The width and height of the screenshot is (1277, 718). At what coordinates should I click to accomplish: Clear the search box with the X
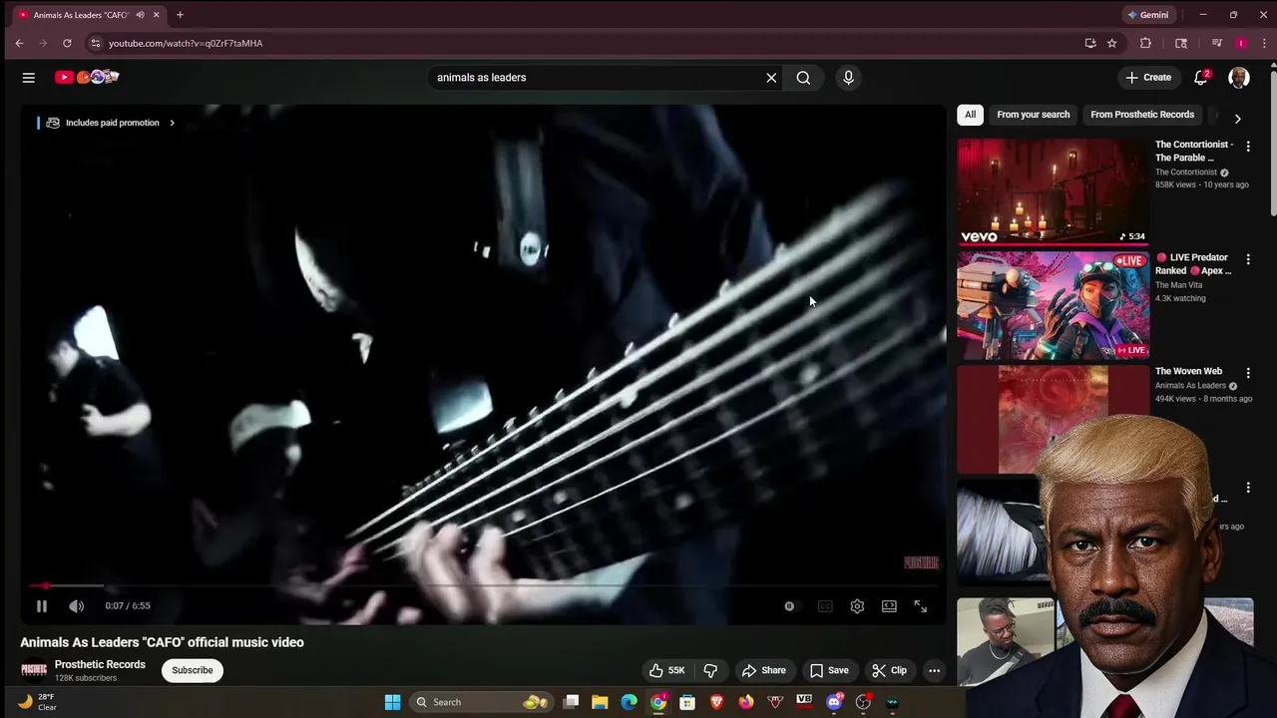tap(771, 78)
